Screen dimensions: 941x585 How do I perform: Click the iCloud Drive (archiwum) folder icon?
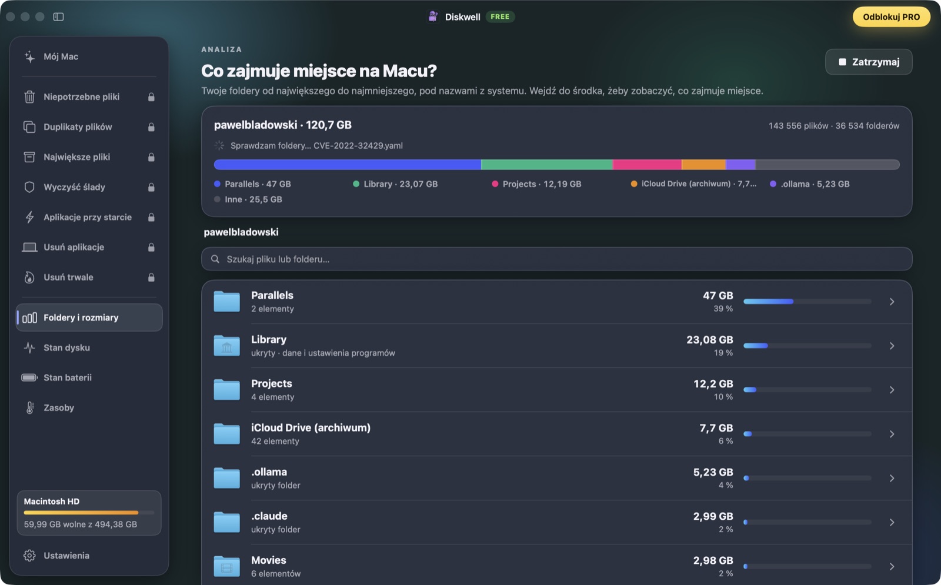pyautogui.click(x=226, y=434)
